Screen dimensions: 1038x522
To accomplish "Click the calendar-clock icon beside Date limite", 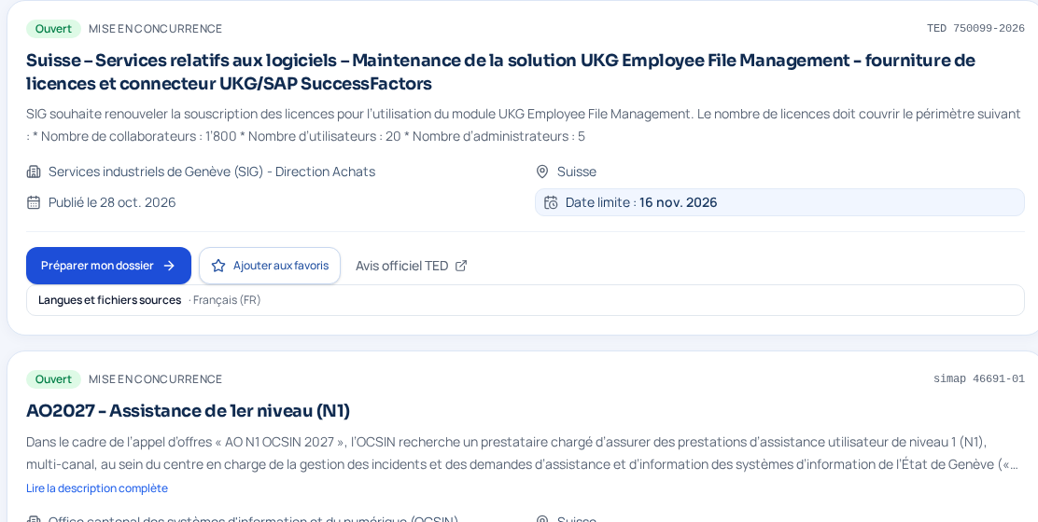I will coord(551,202).
